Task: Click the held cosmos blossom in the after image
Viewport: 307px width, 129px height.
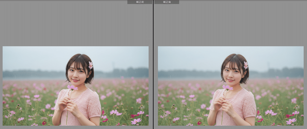Action: (x=228, y=88)
